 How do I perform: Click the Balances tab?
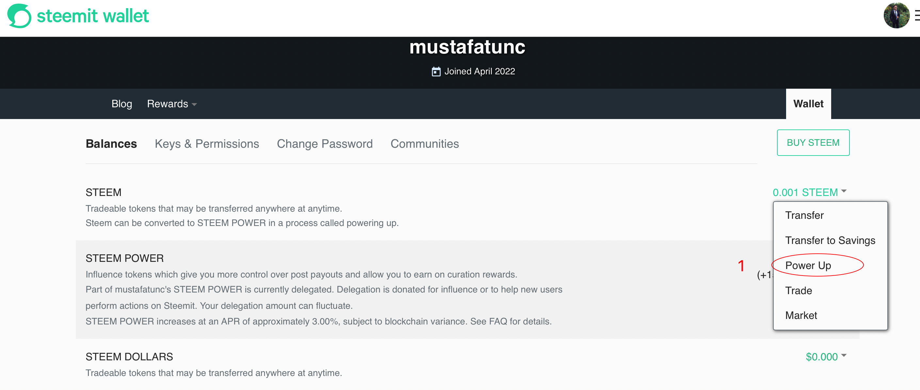(111, 144)
